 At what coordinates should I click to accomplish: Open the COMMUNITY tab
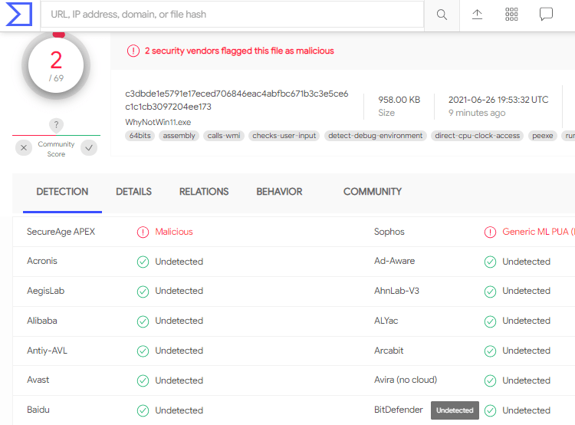(x=372, y=192)
